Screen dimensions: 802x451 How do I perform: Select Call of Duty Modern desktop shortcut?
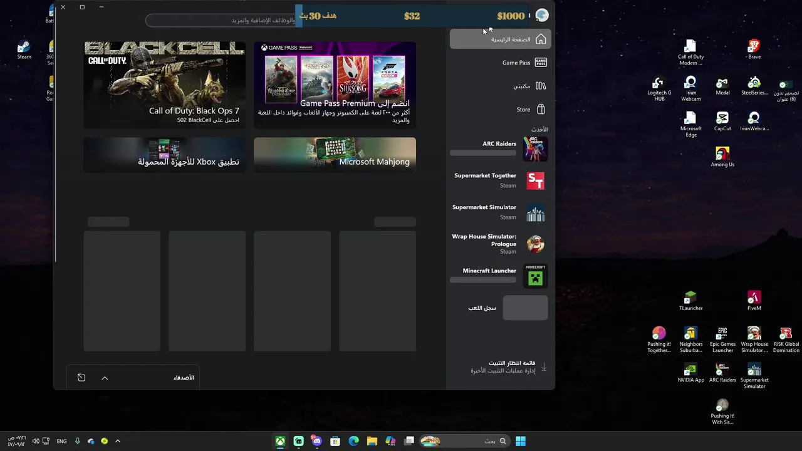[690, 53]
